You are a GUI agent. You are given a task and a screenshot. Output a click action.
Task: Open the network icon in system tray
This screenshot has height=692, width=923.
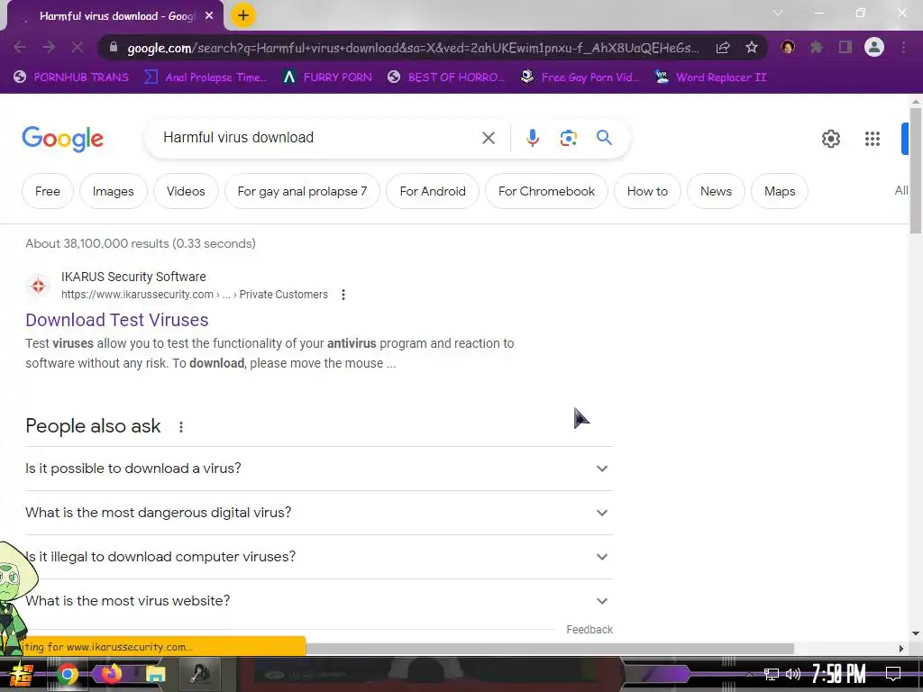pos(771,674)
